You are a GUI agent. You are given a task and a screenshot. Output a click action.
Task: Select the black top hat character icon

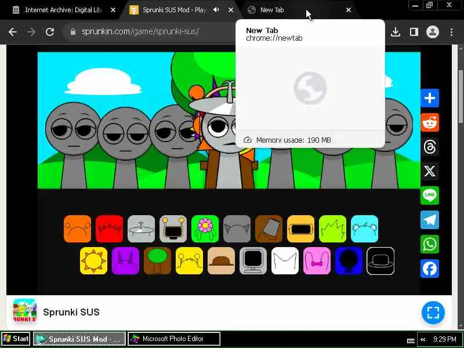380,260
